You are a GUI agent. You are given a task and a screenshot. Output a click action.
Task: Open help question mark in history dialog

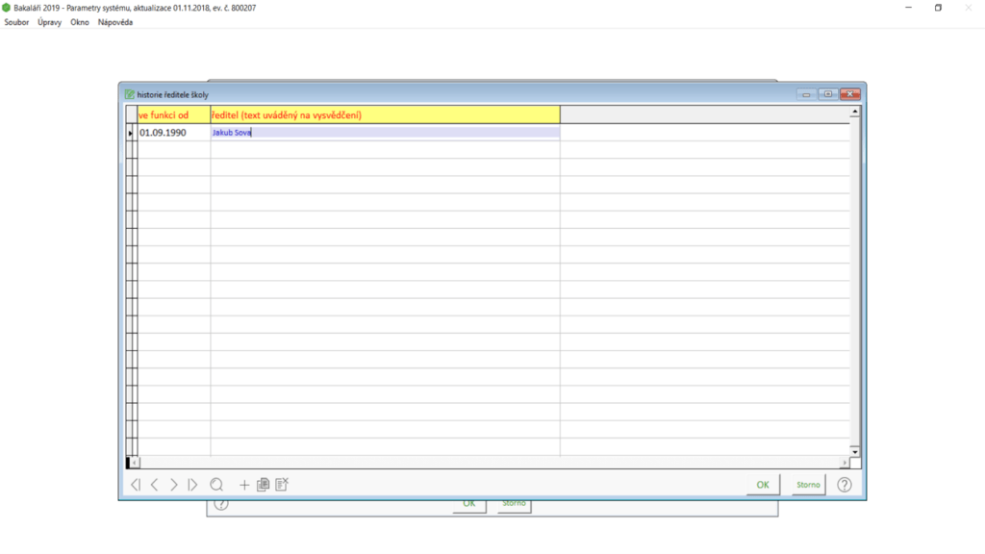tap(845, 485)
